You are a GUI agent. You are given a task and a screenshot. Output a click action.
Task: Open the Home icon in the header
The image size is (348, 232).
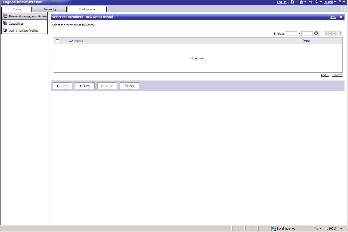click(302, 2)
